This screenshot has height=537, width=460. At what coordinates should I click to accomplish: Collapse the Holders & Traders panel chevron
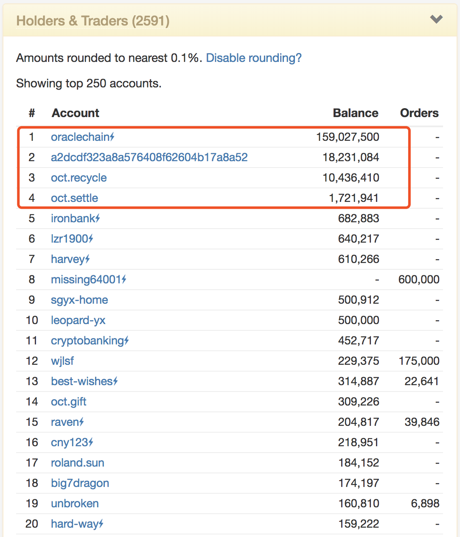(436, 20)
